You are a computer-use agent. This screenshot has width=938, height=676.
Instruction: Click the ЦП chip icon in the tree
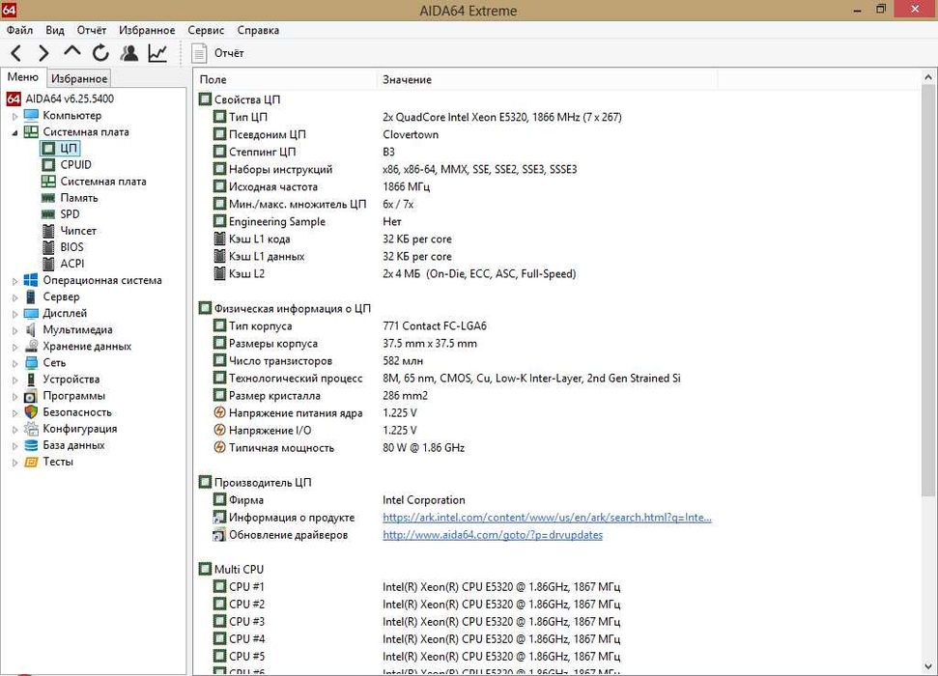point(48,148)
